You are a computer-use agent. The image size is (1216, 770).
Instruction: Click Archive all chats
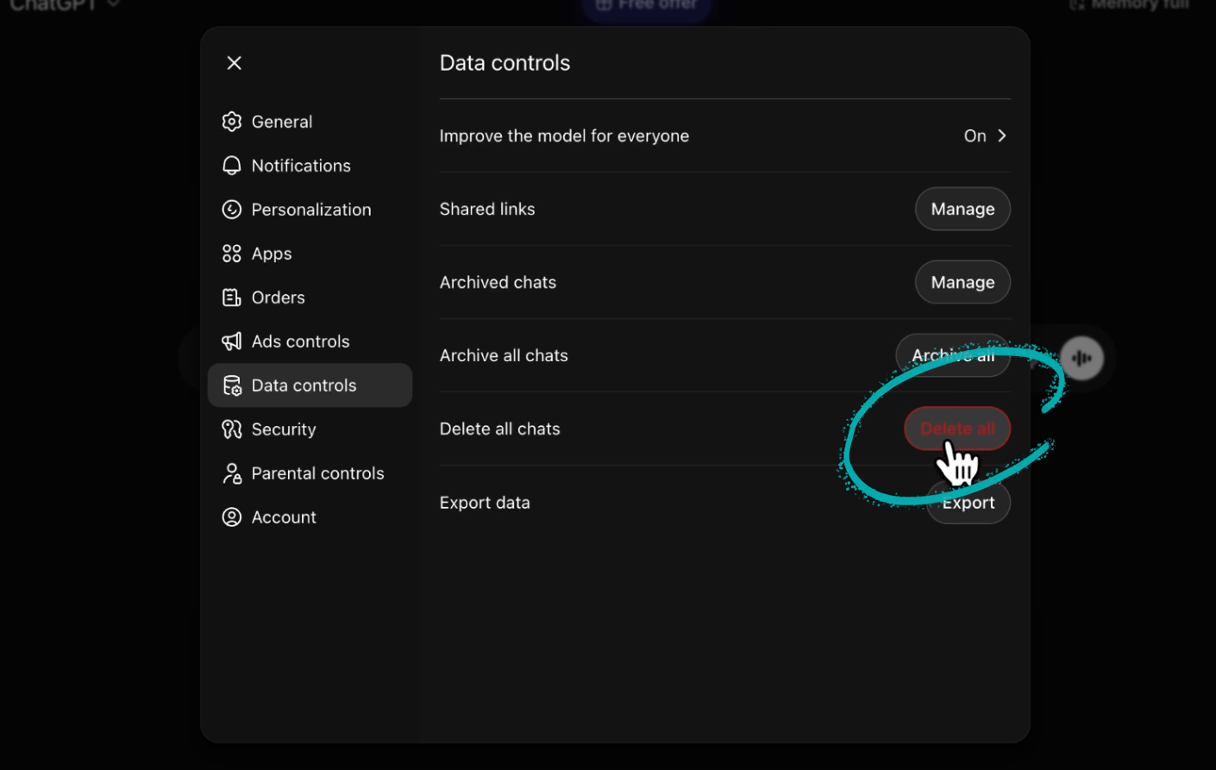(953, 354)
